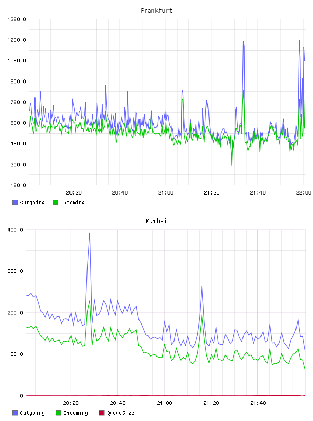Click the 21:40 time label under Mumbai chart
This screenshot has width=313, height=421.
[258, 403]
